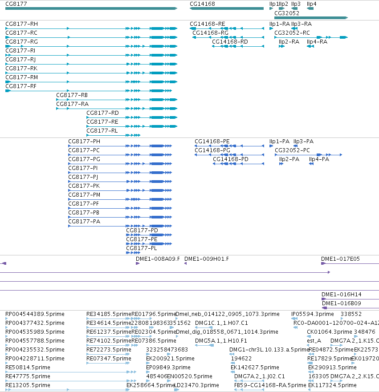This screenshot has width=379, height=392.
Task: Select the DME1-017E05 feature label
Action: (340, 259)
